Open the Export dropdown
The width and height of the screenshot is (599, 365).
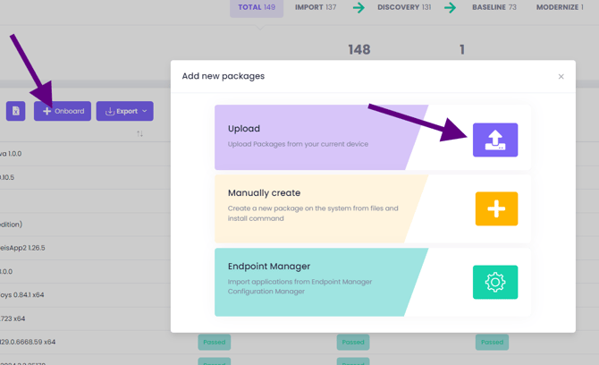pos(125,111)
